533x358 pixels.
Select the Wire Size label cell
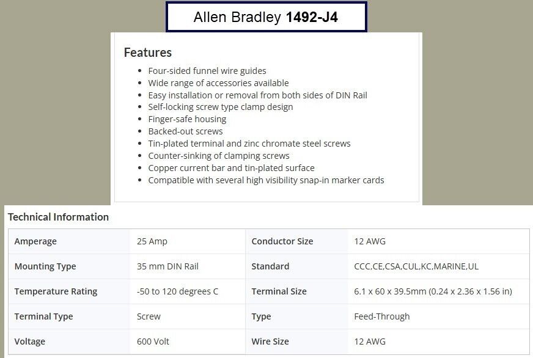(x=270, y=342)
